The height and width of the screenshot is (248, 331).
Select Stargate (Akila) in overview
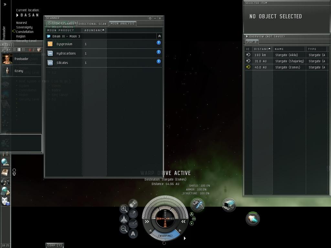287,55
